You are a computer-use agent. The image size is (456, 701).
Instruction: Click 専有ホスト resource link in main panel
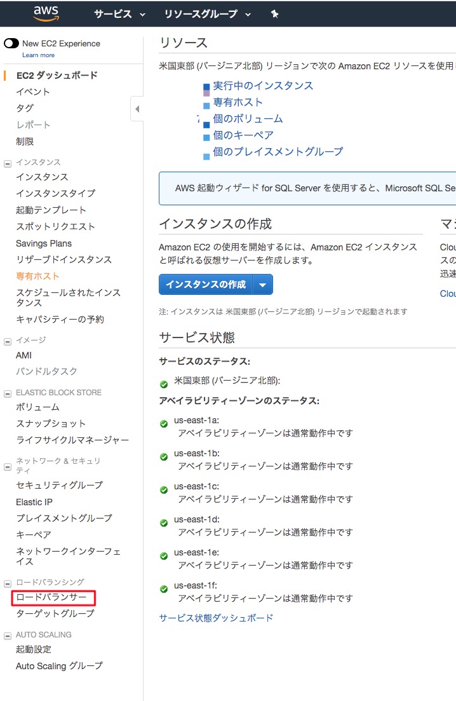tap(238, 102)
